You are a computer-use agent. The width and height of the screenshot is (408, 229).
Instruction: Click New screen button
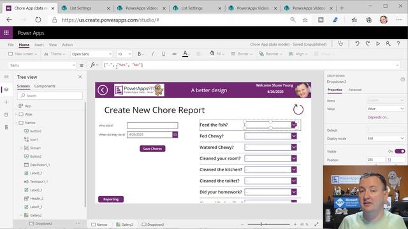click(23, 53)
